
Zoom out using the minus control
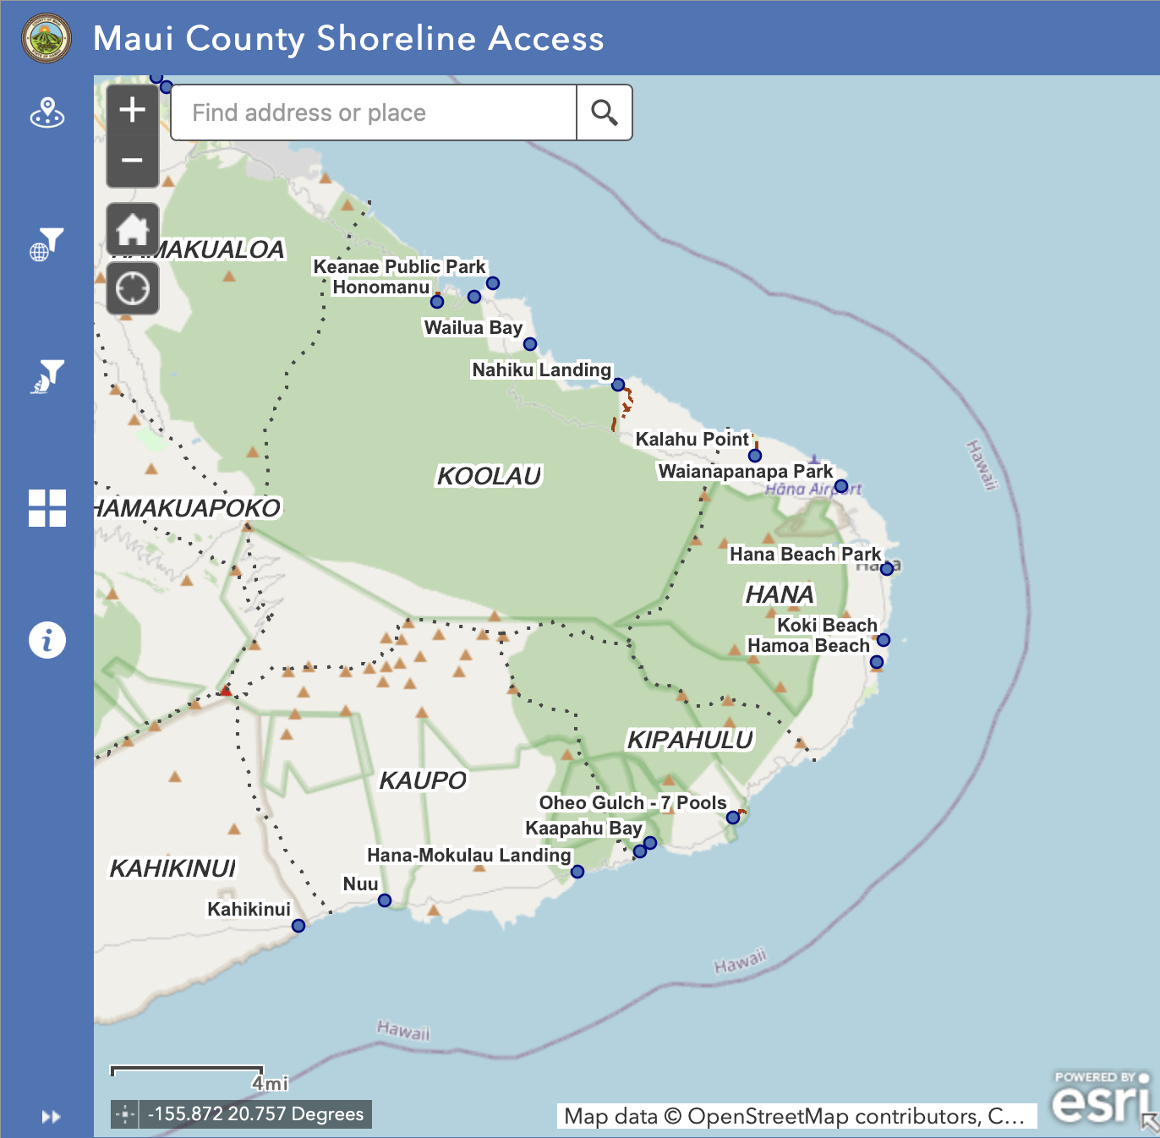pyautogui.click(x=132, y=160)
